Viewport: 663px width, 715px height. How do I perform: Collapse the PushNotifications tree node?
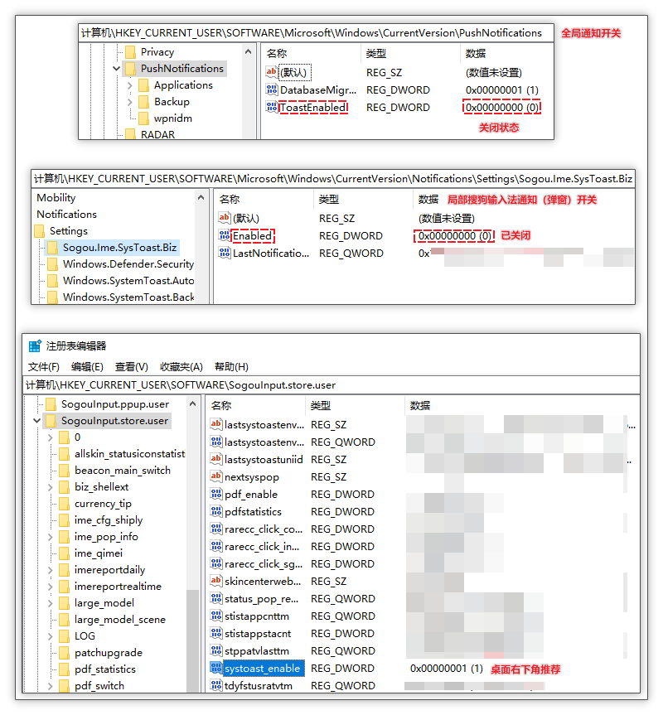(116, 68)
